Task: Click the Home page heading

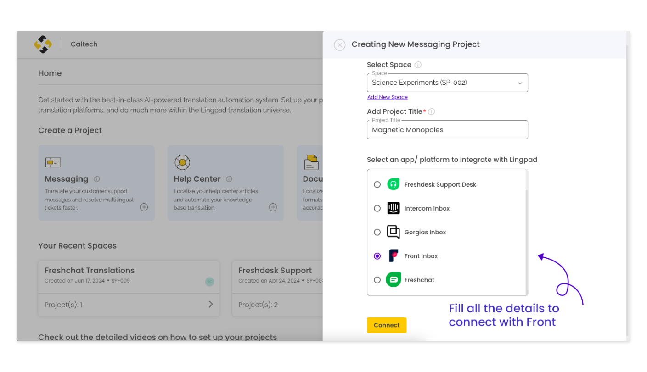Action: coord(50,73)
